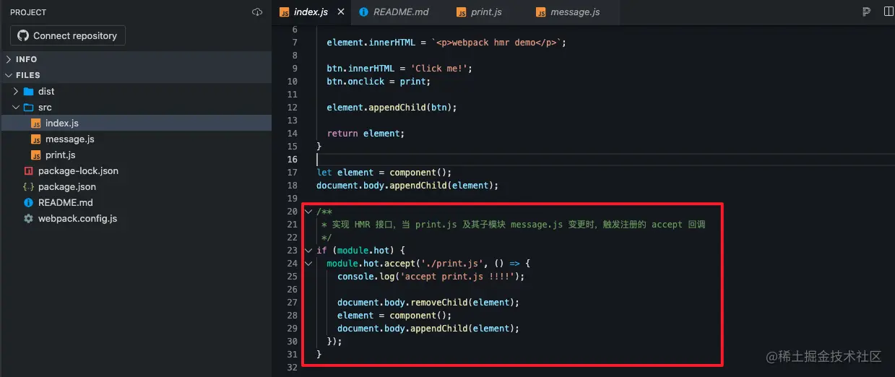The height and width of the screenshot is (377, 895).
Task: Open webpack.config.js in the file tree
Action: click(x=136, y=218)
